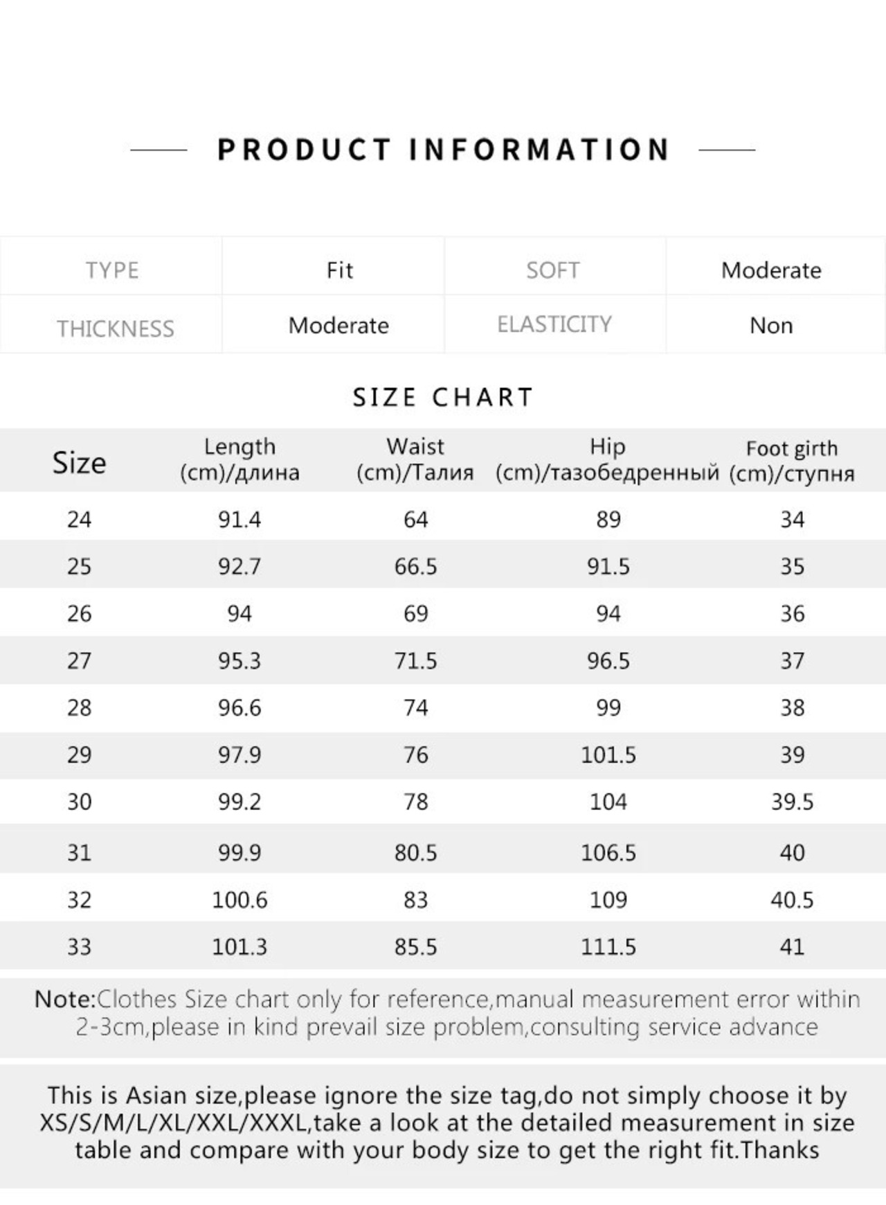Image resolution: width=886 pixels, height=1205 pixels.
Task: Select the 100.6 length value
Action: [x=239, y=900]
